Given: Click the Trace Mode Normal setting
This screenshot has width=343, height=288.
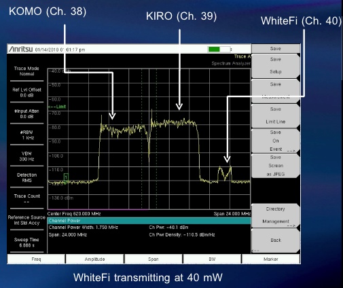Looking at the screenshot, I should (x=26, y=71).
